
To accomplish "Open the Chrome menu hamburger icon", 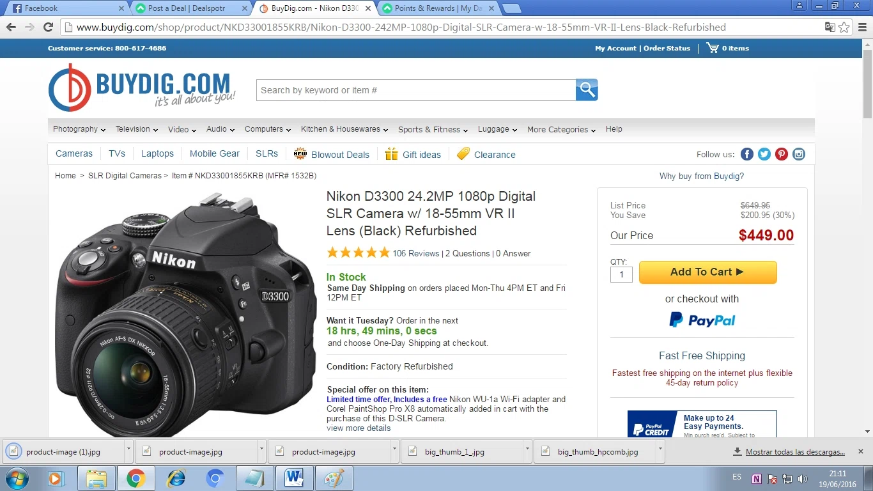I will coord(861,27).
